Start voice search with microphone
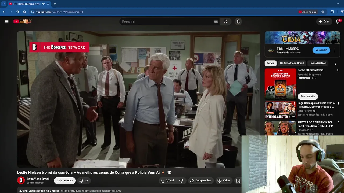This screenshot has width=344, height=193. 238,21
